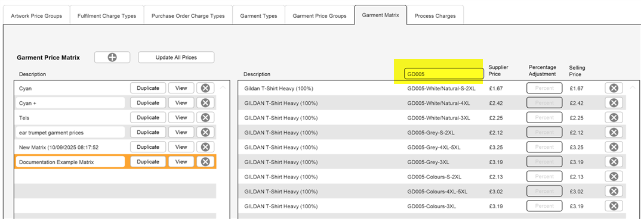Delete the Cyan matrix row
Viewport: 641px width, 219px height.
pyautogui.click(x=205, y=88)
